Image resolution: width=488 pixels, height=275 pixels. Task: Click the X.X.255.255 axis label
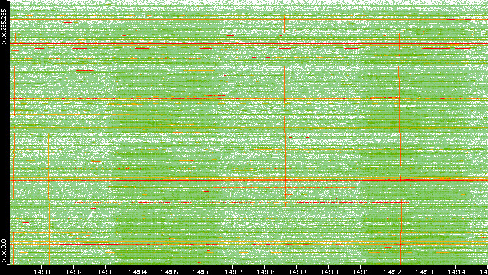click(4, 27)
